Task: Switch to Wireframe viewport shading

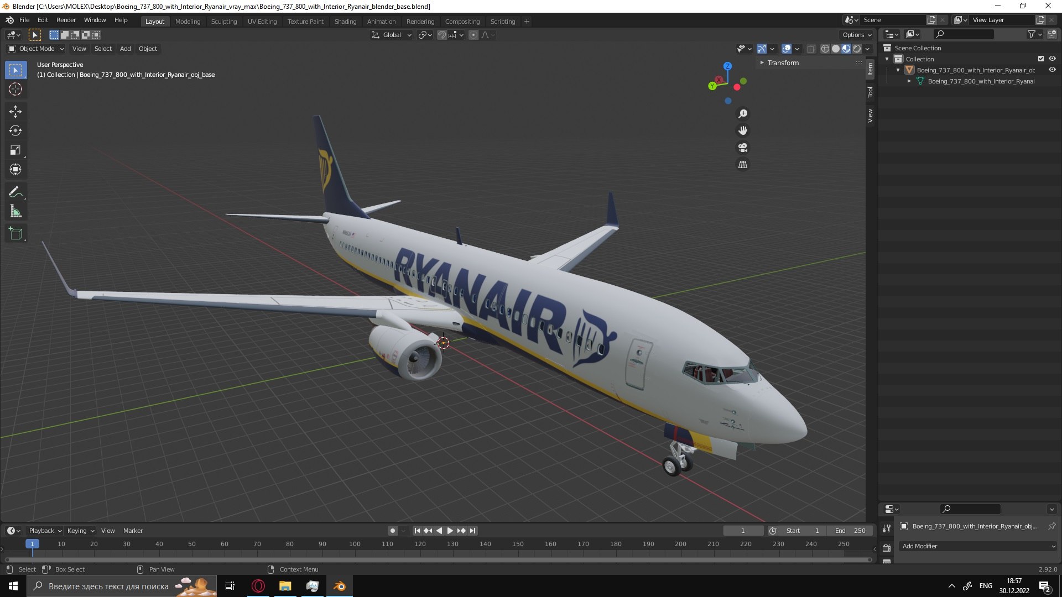Action: click(x=825, y=49)
